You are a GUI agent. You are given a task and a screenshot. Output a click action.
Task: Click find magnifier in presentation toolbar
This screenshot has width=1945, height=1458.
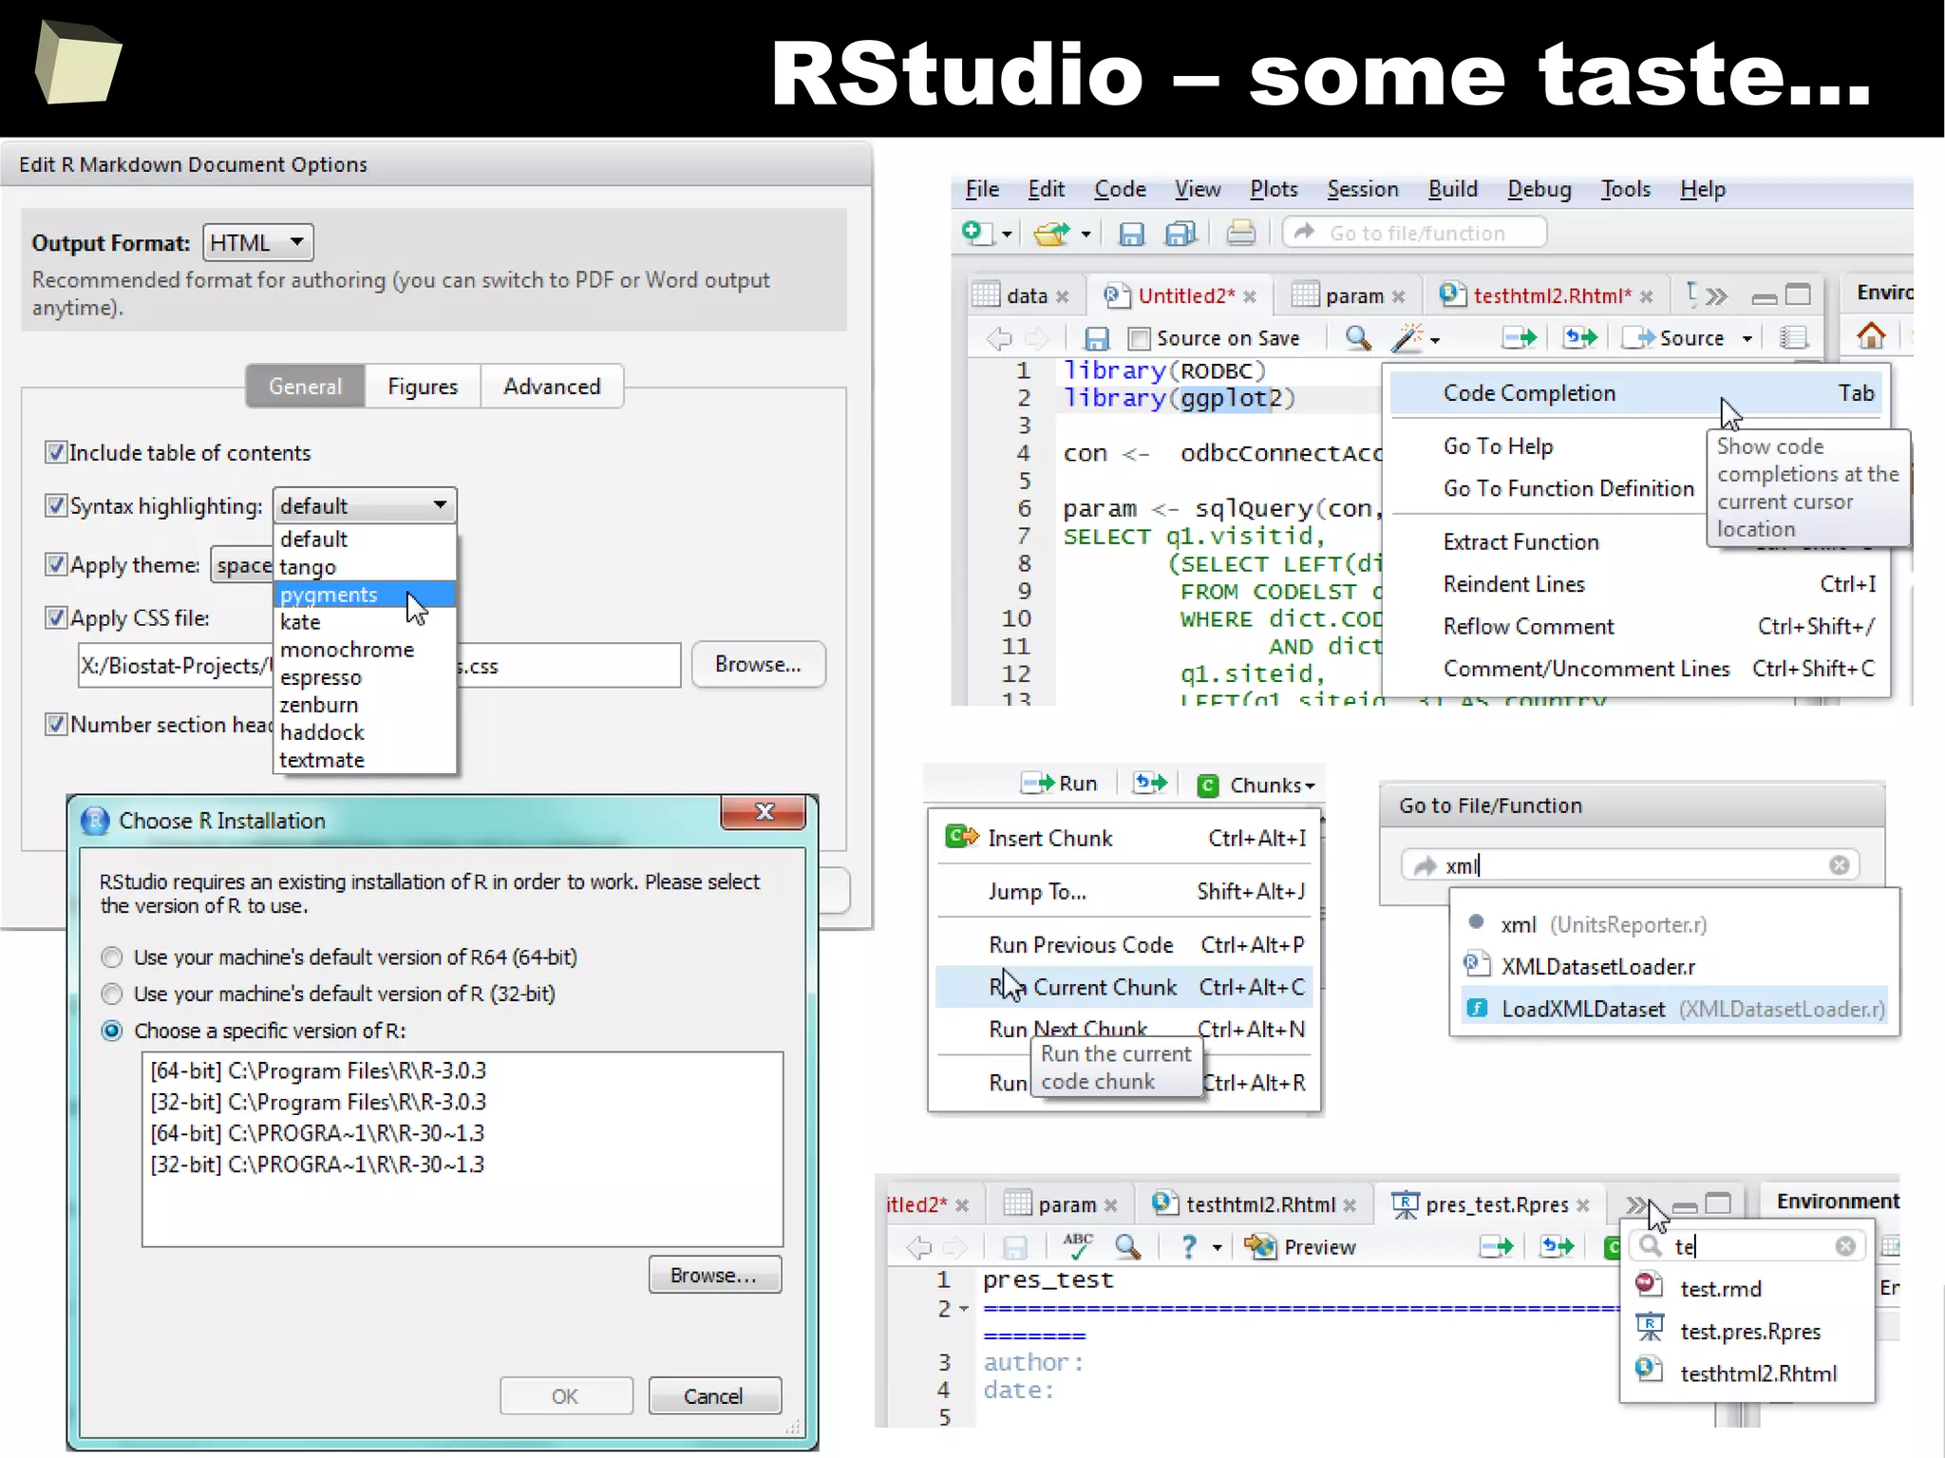(x=1127, y=1246)
